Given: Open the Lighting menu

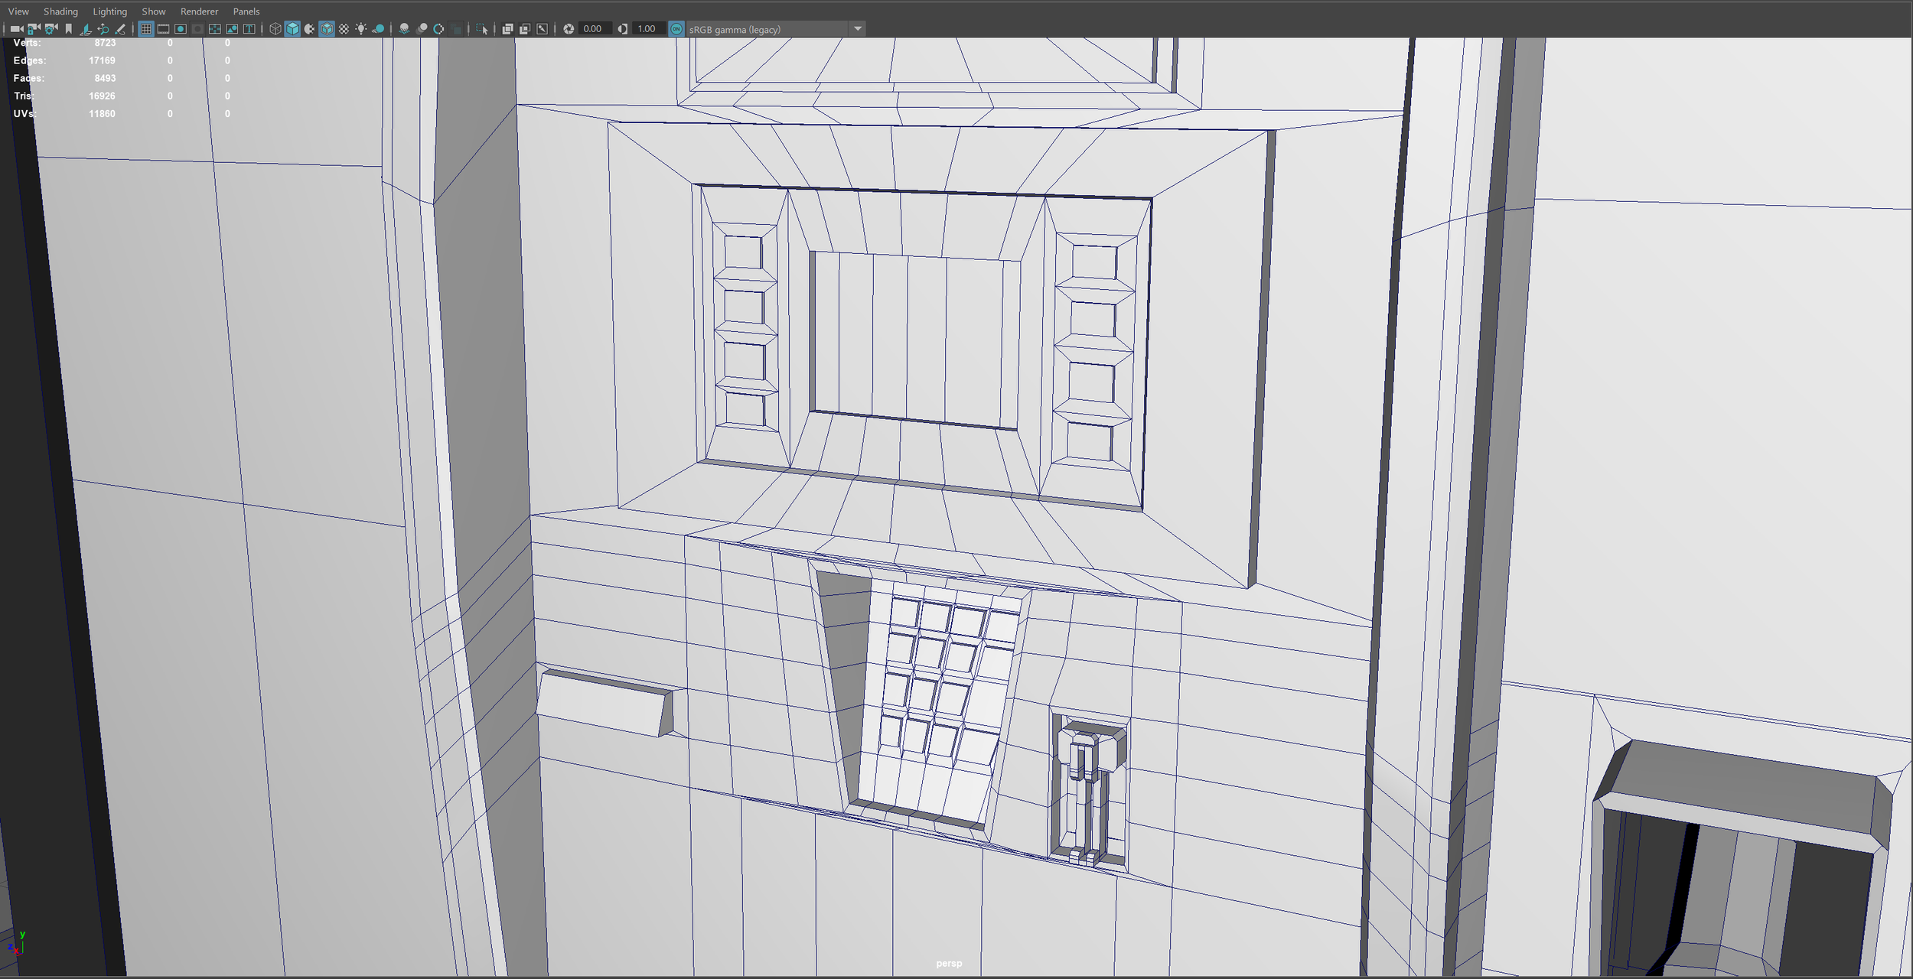Looking at the screenshot, I should coord(109,11).
